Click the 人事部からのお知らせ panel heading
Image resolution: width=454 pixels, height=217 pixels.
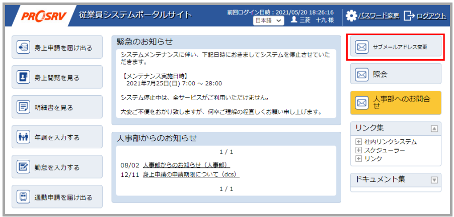pos(157,138)
